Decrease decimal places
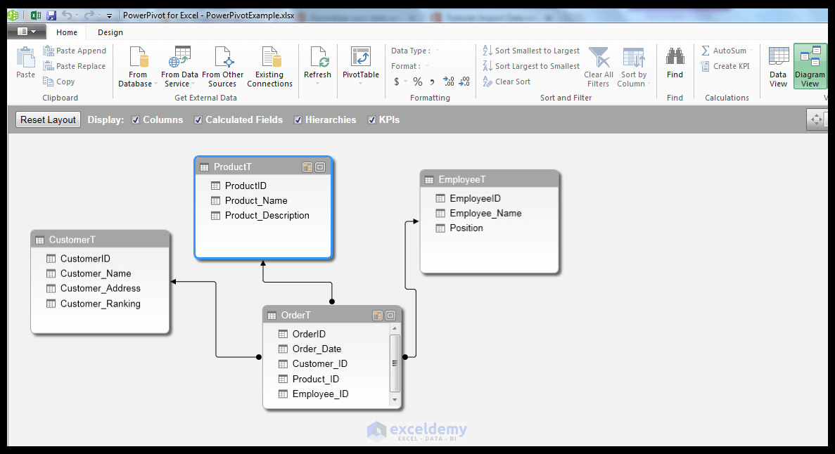The height and width of the screenshot is (454, 835). 464,82
